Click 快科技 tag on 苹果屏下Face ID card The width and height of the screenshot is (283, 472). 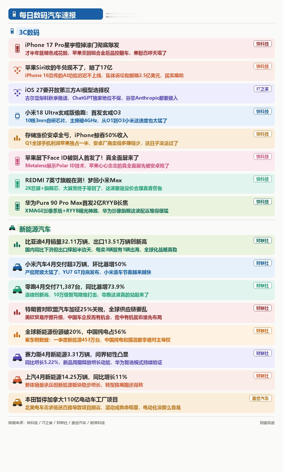click(x=263, y=157)
